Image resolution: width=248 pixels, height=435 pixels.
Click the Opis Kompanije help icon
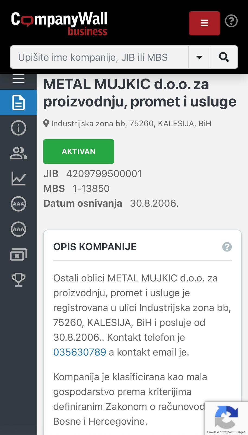click(227, 247)
